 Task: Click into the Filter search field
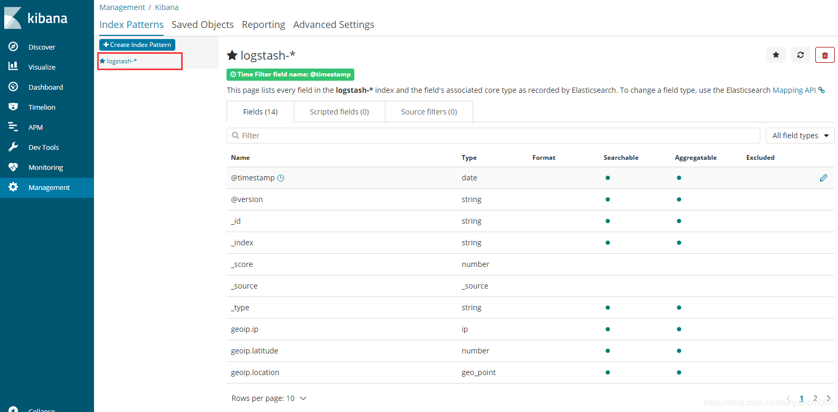click(493, 136)
